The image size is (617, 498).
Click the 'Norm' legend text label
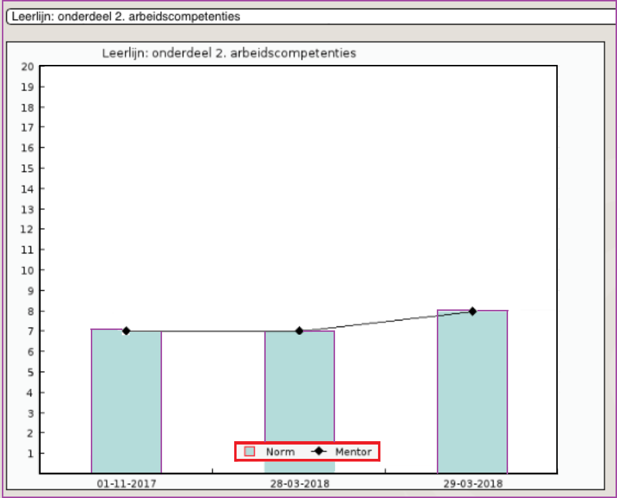[x=280, y=452]
